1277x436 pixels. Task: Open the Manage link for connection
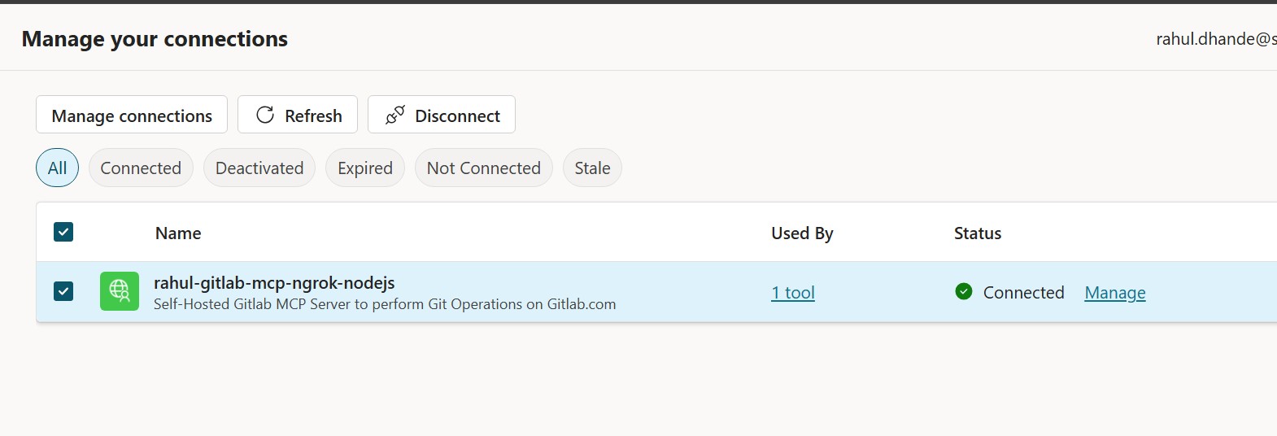(x=1115, y=293)
